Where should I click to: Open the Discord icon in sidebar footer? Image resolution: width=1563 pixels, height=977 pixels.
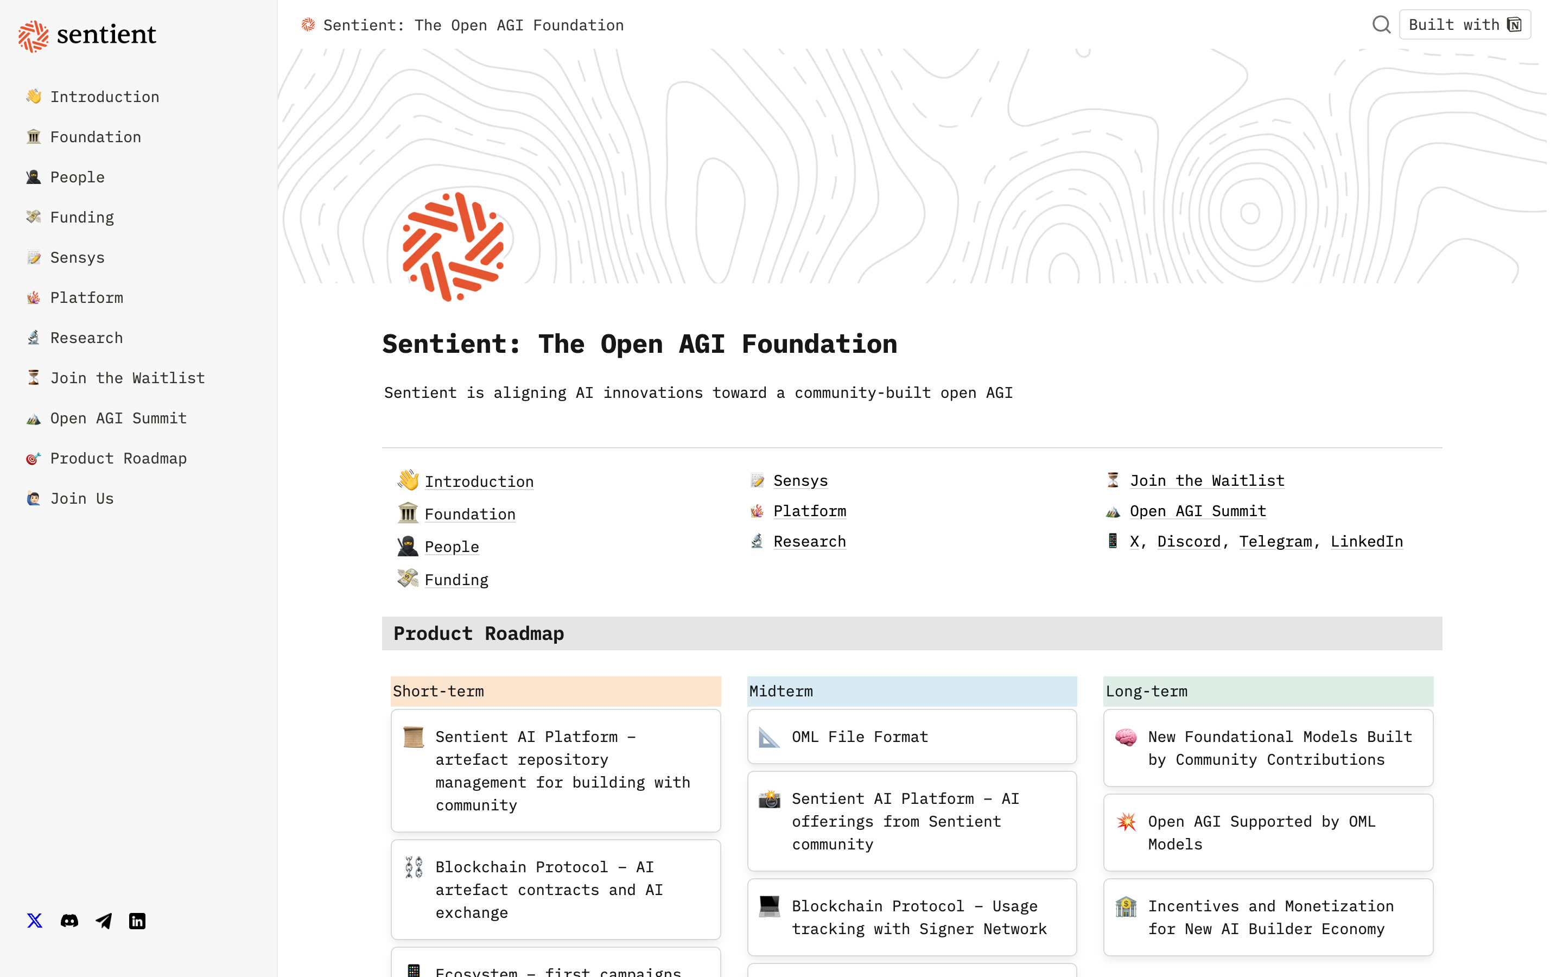pyautogui.click(x=69, y=920)
